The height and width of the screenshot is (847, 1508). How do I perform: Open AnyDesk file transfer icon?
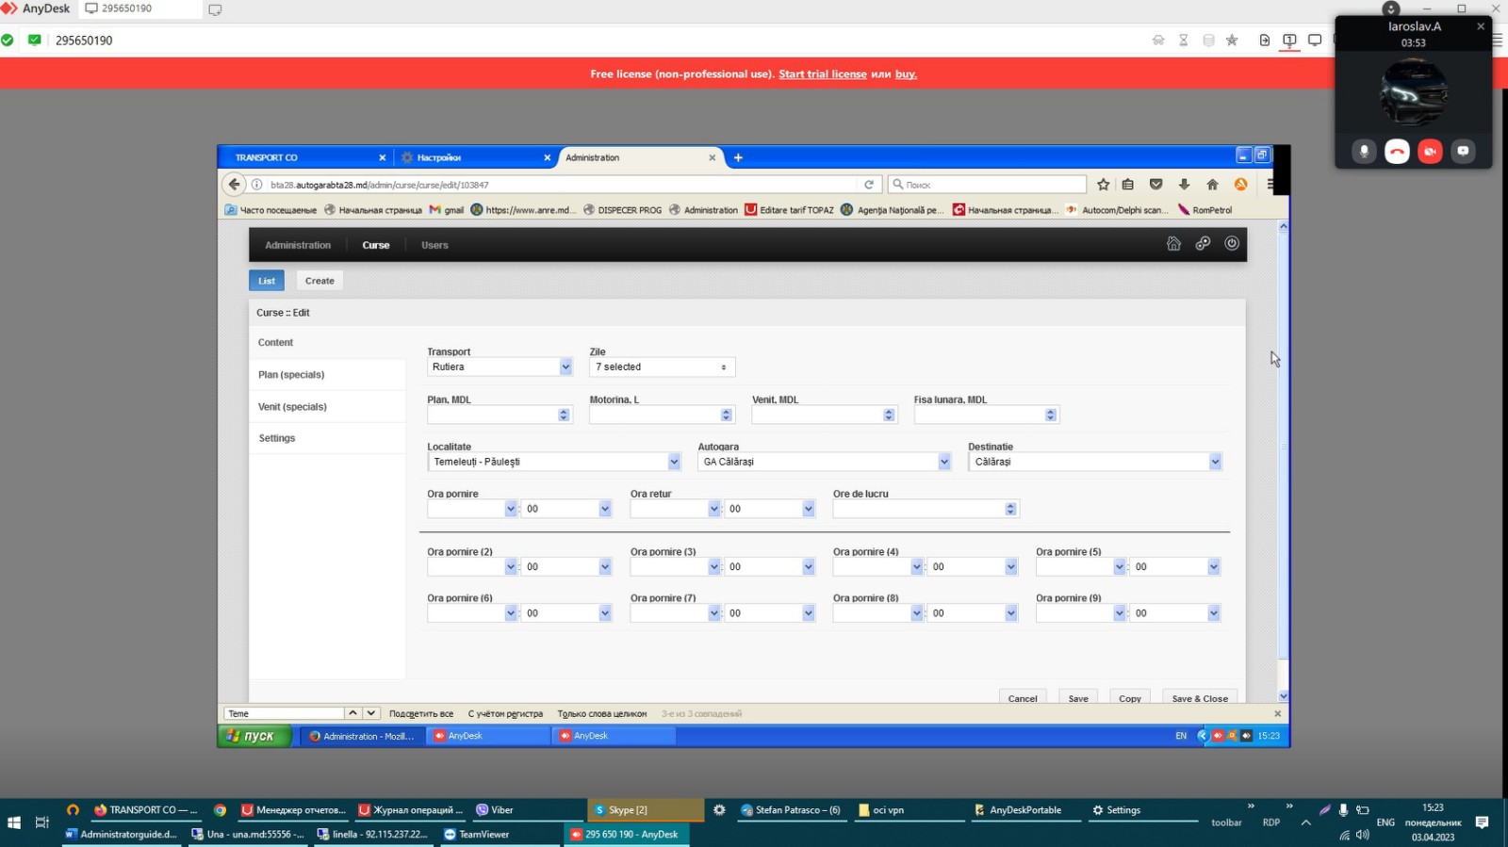1265,41
